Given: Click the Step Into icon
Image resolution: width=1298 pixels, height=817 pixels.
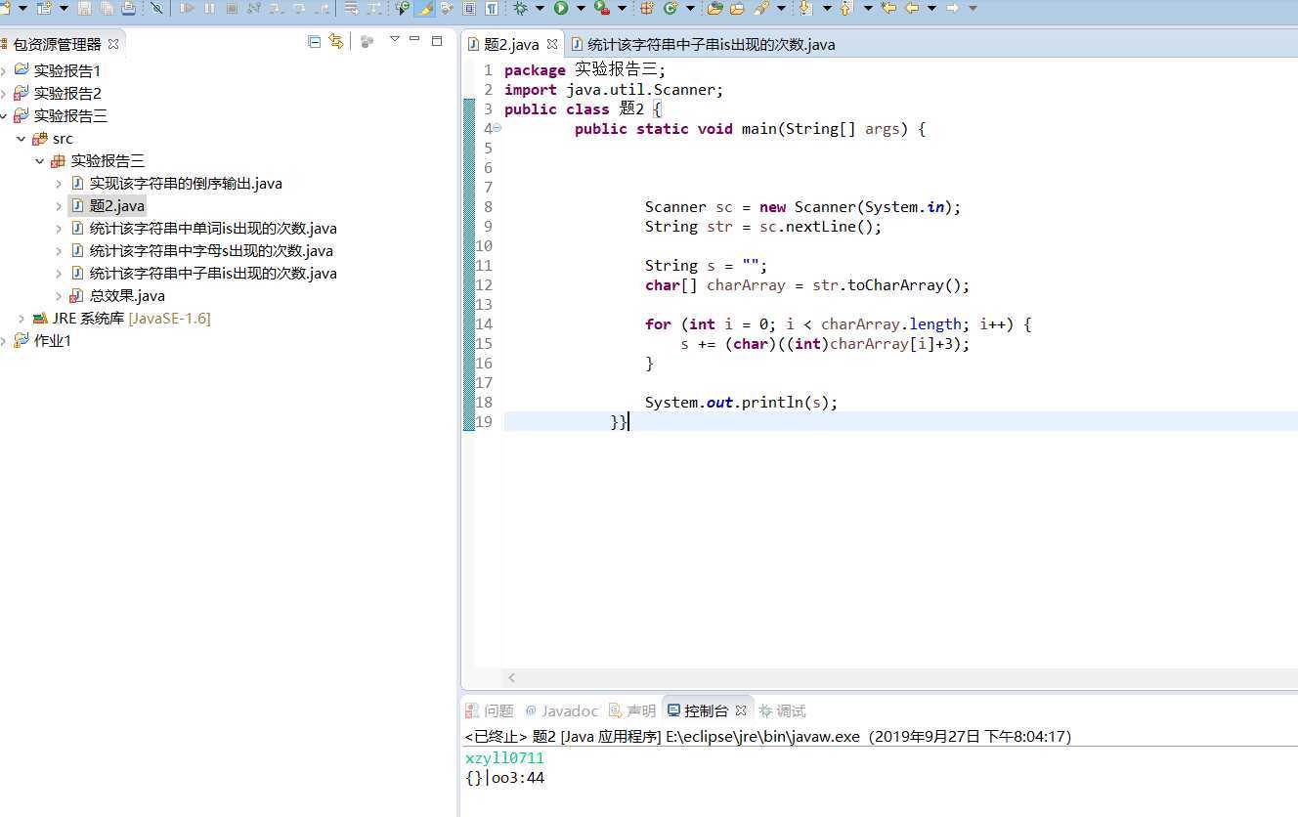Looking at the screenshot, I should pos(277,8).
